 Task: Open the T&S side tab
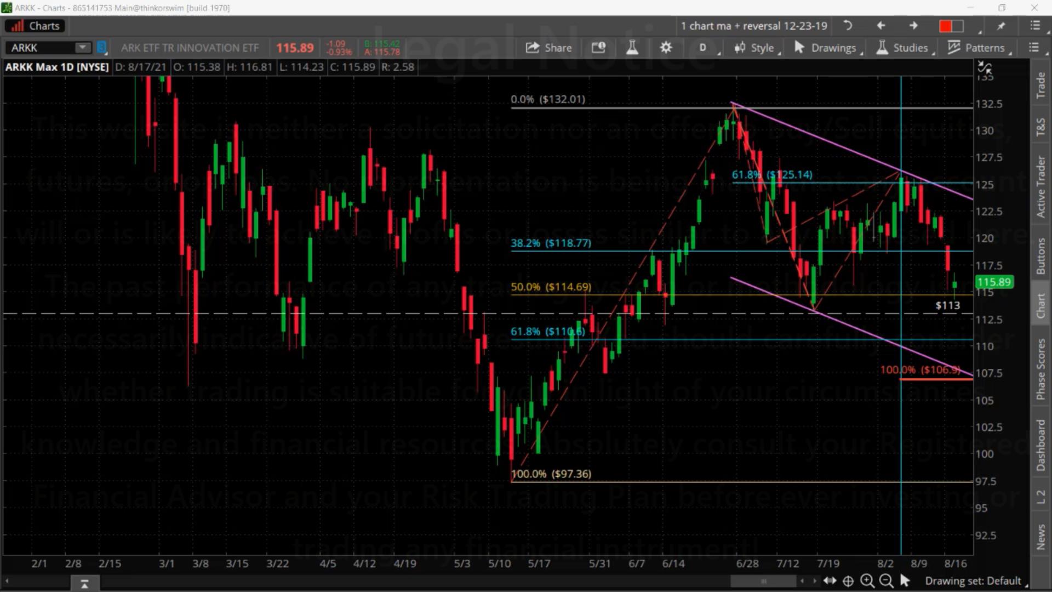(x=1040, y=127)
